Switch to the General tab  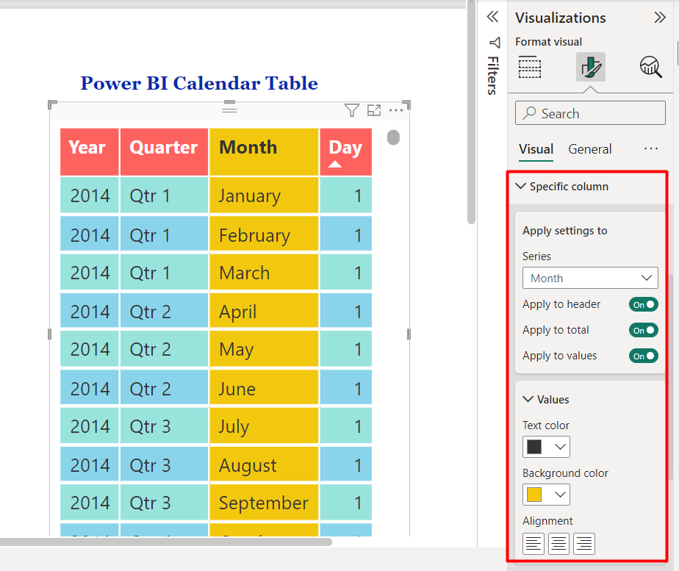coord(590,149)
